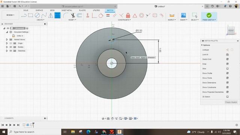Select the Offset tool
Viewport: 240px width, 135px height.
(79, 15)
